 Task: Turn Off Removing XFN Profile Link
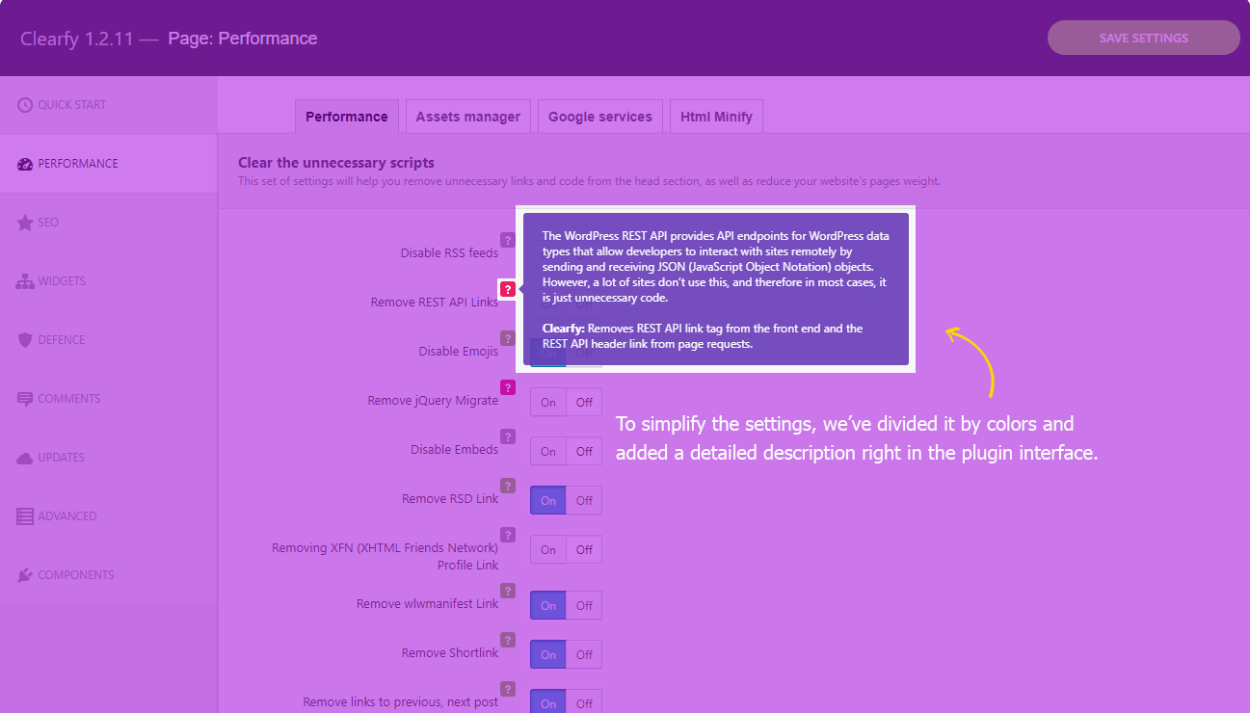tap(584, 549)
